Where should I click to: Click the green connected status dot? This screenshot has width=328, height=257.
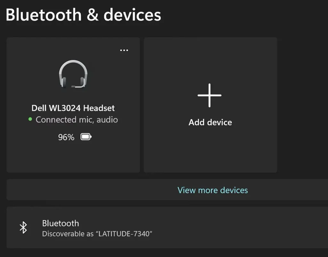[30, 120]
